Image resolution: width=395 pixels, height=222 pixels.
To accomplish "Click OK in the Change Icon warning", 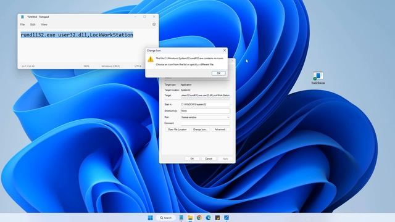I will (x=218, y=73).
